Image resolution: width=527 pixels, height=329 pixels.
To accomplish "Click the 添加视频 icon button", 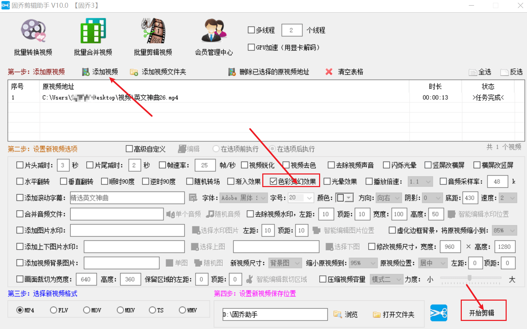I will coord(86,72).
